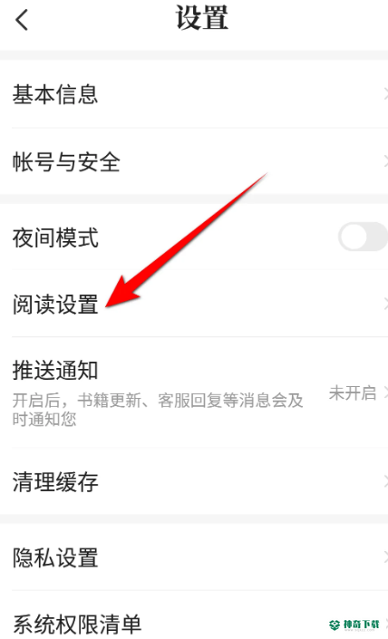The width and height of the screenshot is (388, 639).
Task: Open 隐私设置 row
Action: tap(194, 557)
